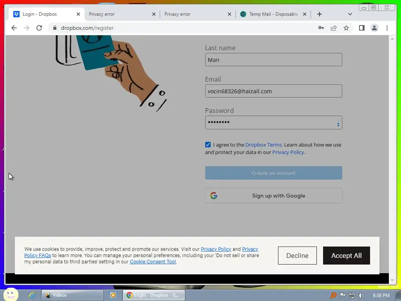Bookmark this page with the star
This screenshot has width=401, height=301.
pos(346,28)
